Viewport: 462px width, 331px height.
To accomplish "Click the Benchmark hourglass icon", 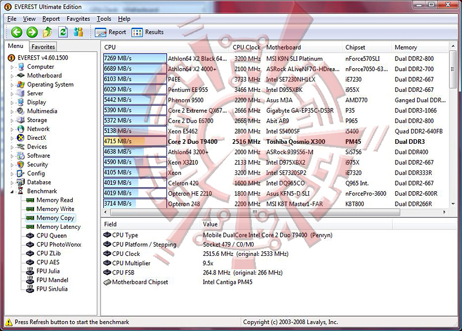I will pyautogui.click(x=21, y=191).
